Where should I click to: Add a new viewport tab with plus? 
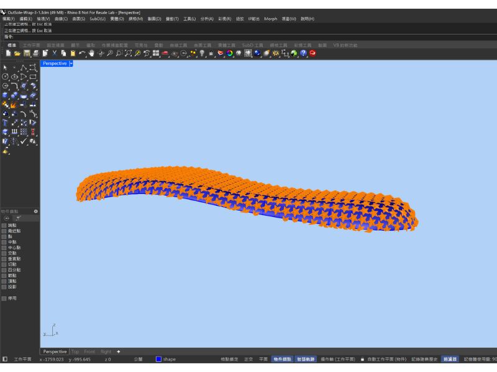(x=119, y=352)
